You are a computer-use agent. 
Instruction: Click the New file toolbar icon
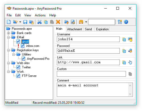pos(9,22)
